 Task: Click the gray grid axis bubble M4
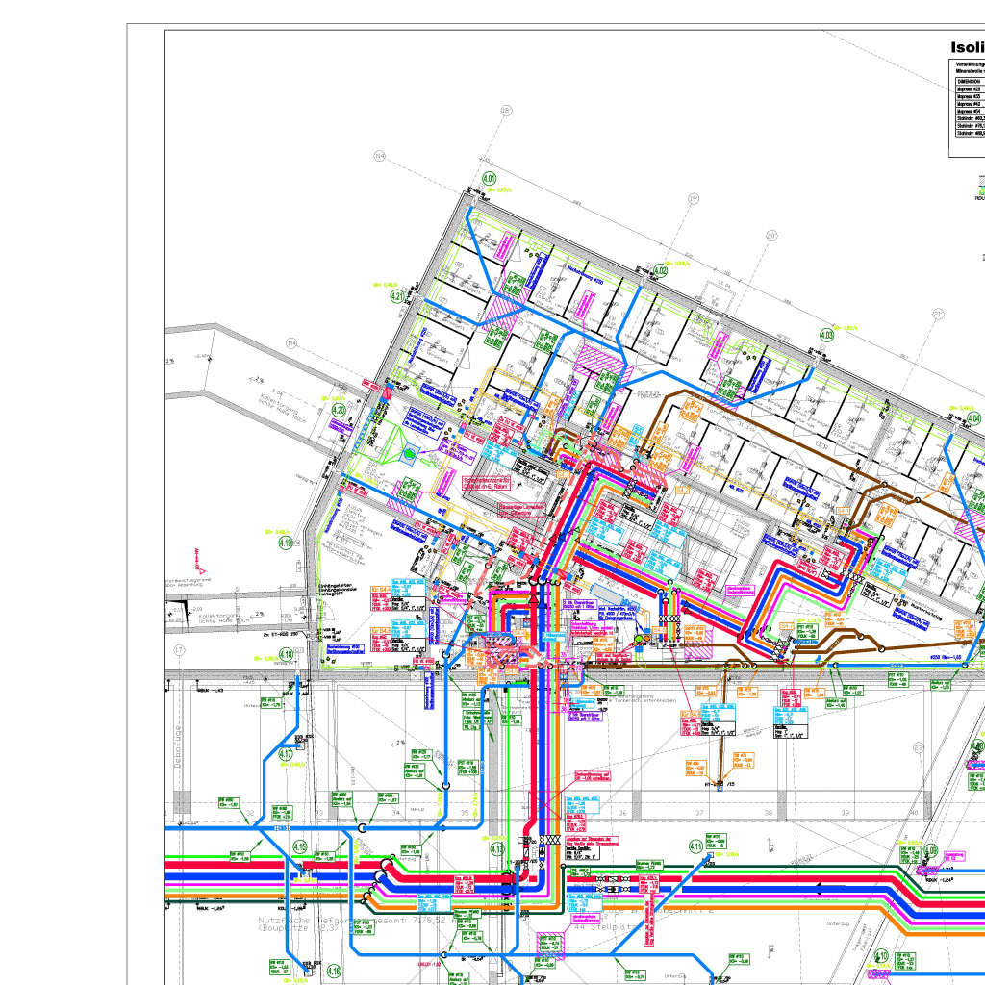point(291,343)
